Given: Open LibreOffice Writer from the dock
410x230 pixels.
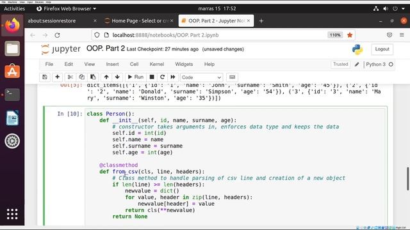Looking at the screenshot, I should click(12, 118).
